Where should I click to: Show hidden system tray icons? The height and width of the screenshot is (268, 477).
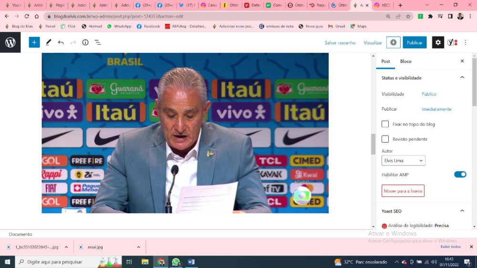[396, 262]
